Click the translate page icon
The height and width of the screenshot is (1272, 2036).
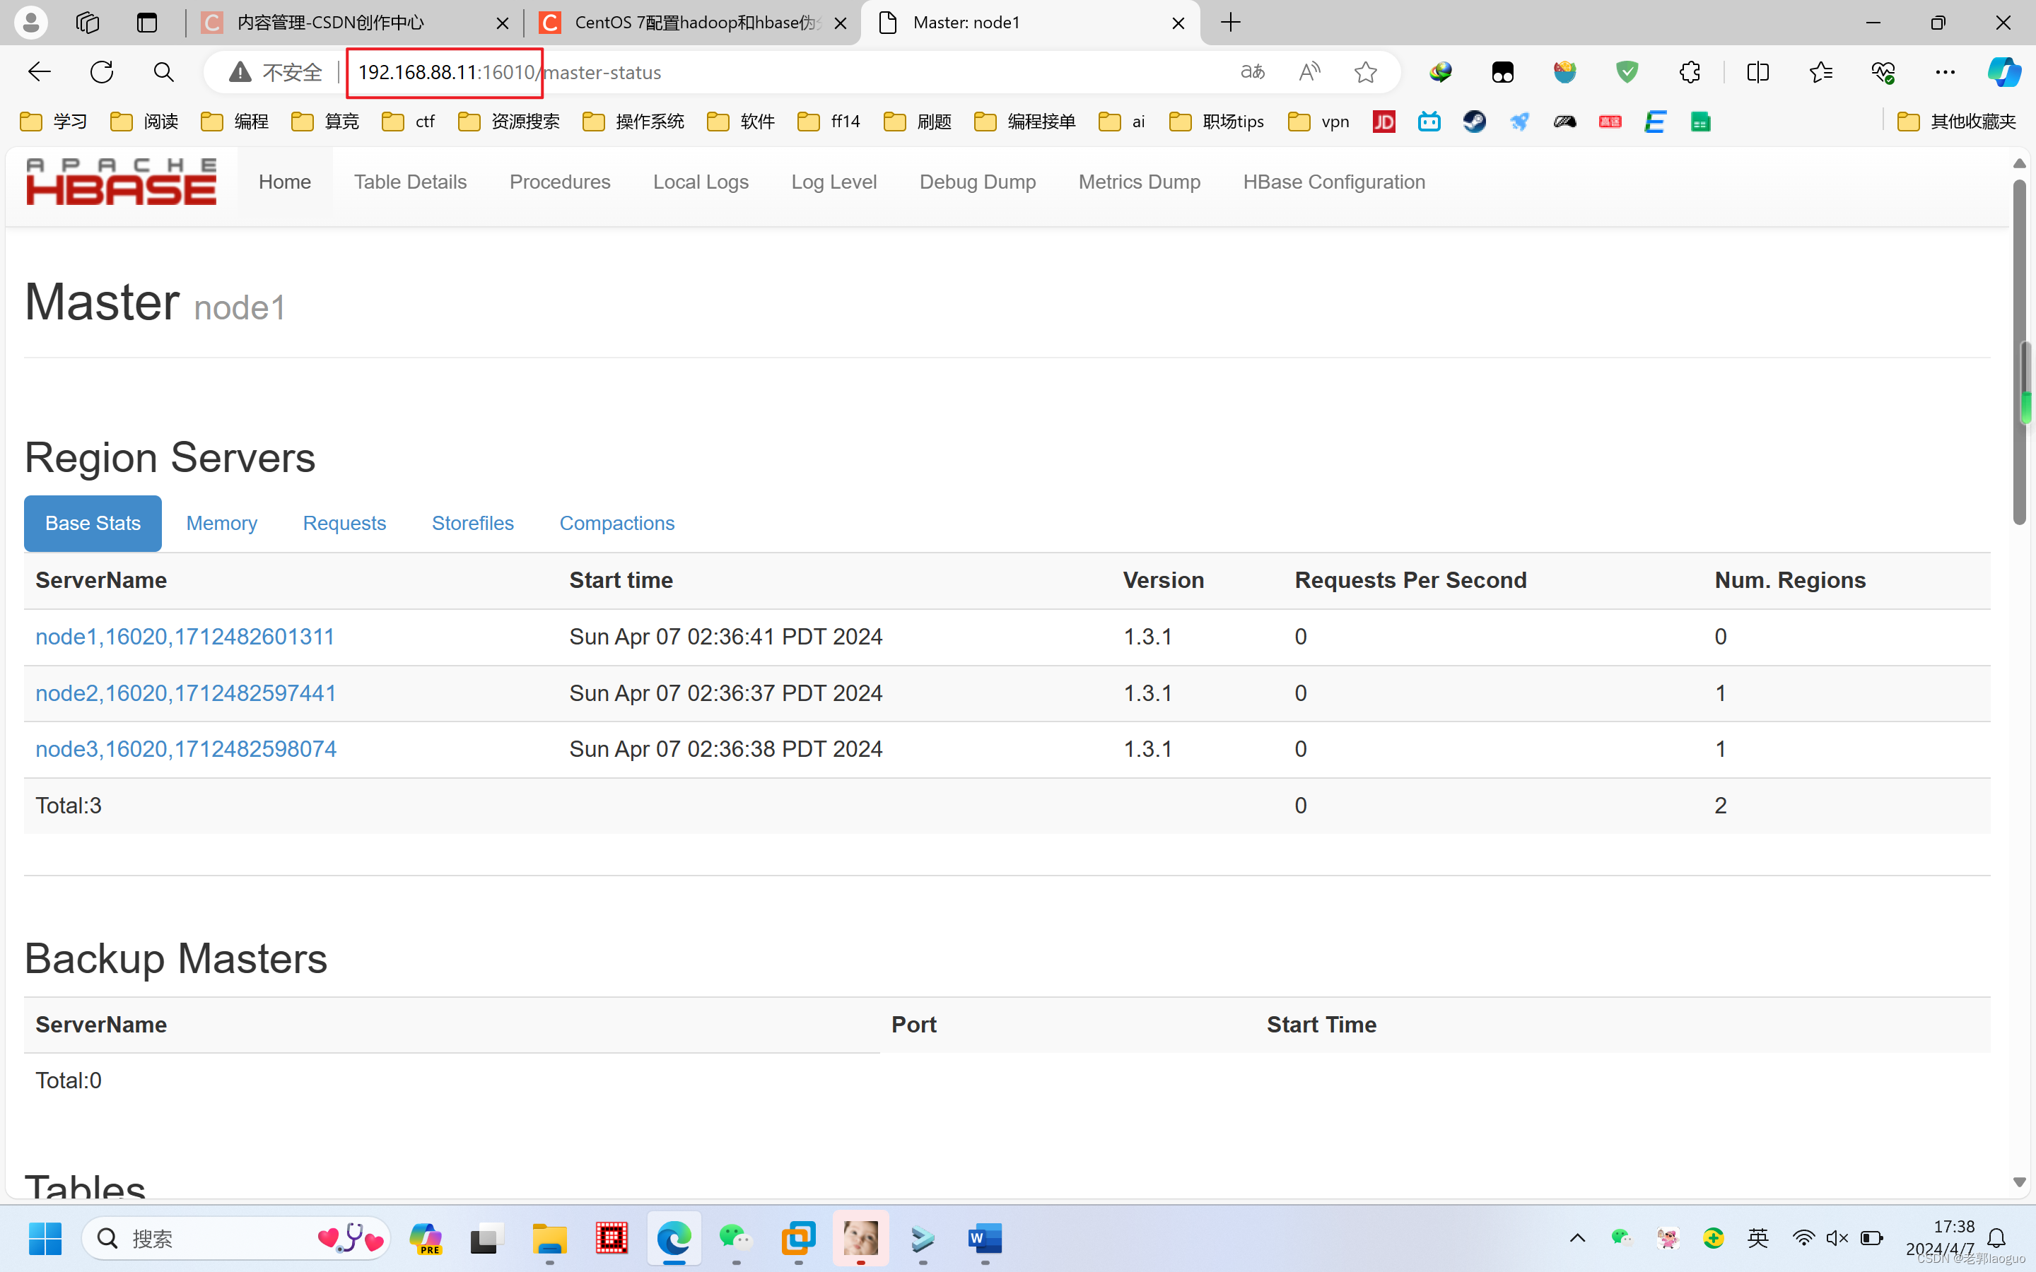tap(1253, 72)
